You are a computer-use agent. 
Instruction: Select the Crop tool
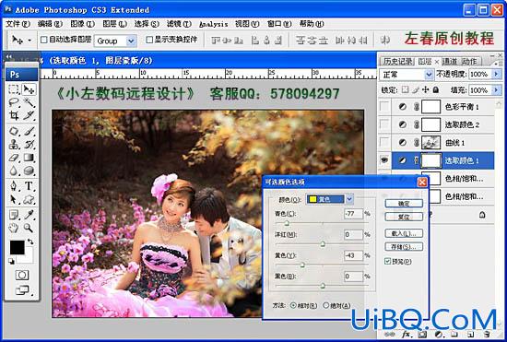14,115
